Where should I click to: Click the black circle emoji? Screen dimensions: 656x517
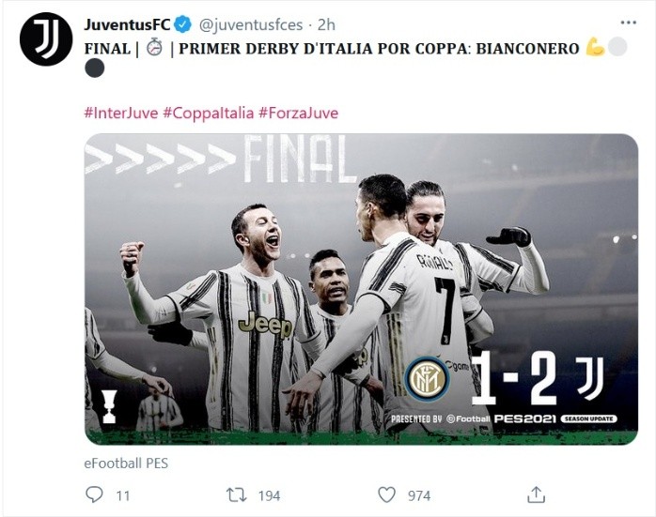95,68
